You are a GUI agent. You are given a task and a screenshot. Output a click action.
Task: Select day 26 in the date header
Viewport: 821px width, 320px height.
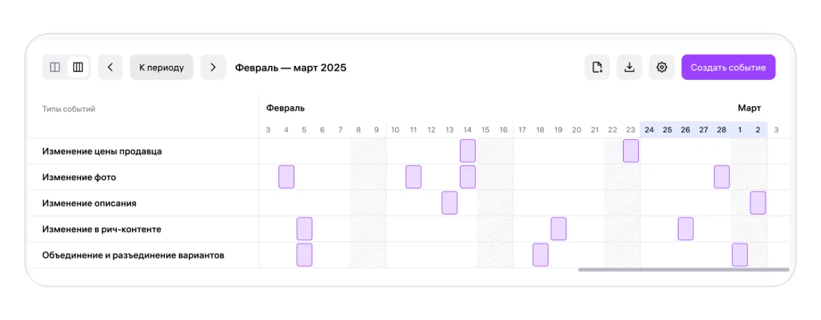(x=685, y=129)
